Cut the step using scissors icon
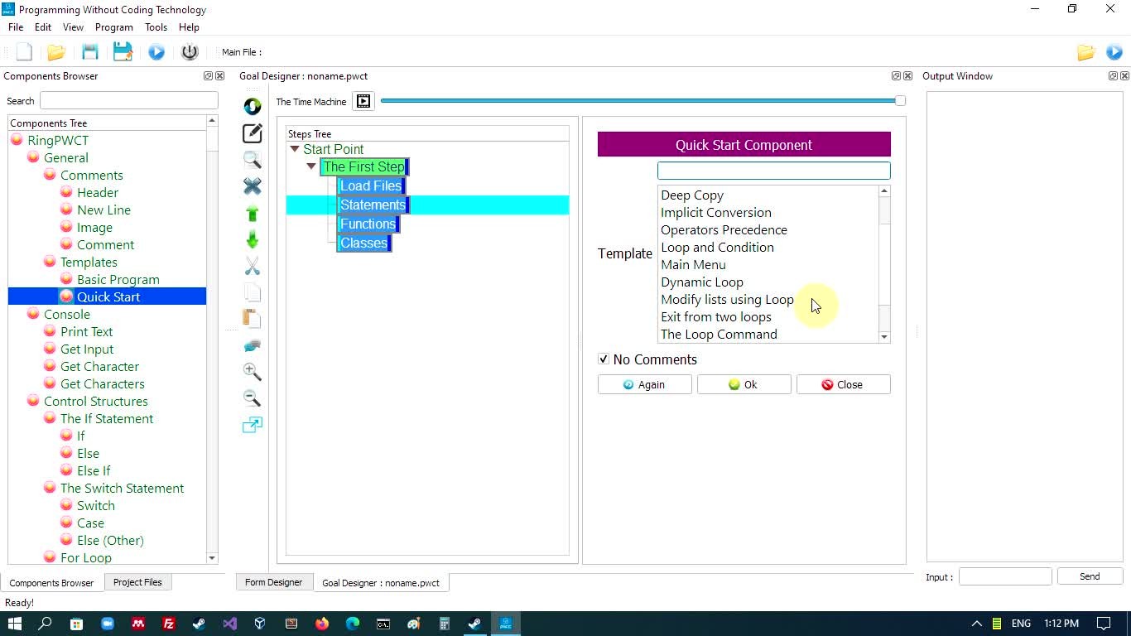Image resolution: width=1131 pixels, height=636 pixels. (x=253, y=266)
